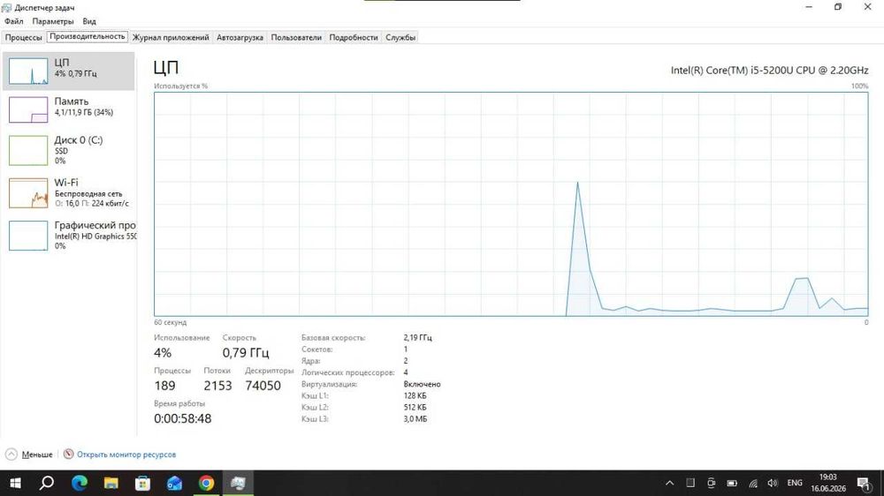Click the Использование 4% value
The width and height of the screenshot is (884, 496).
(163, 353)
